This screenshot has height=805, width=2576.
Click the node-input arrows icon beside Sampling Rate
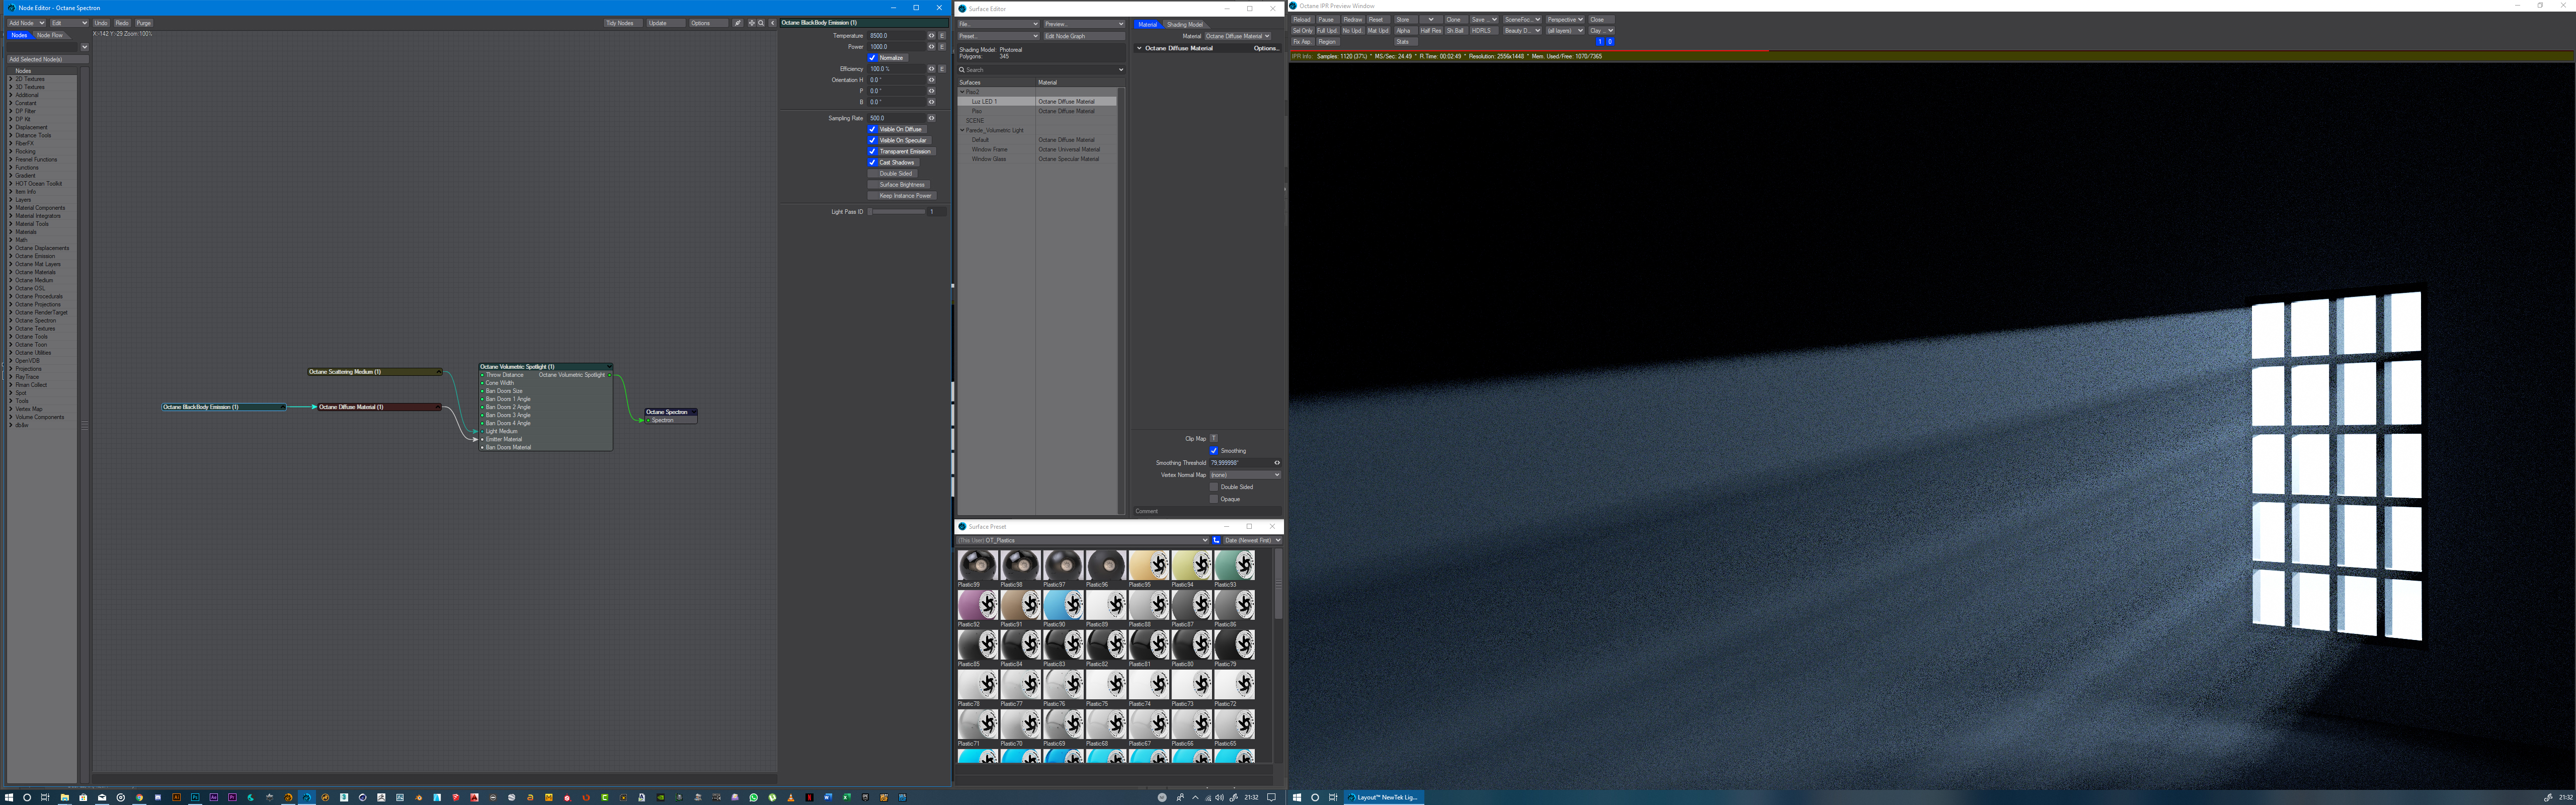tap(931, 118)
